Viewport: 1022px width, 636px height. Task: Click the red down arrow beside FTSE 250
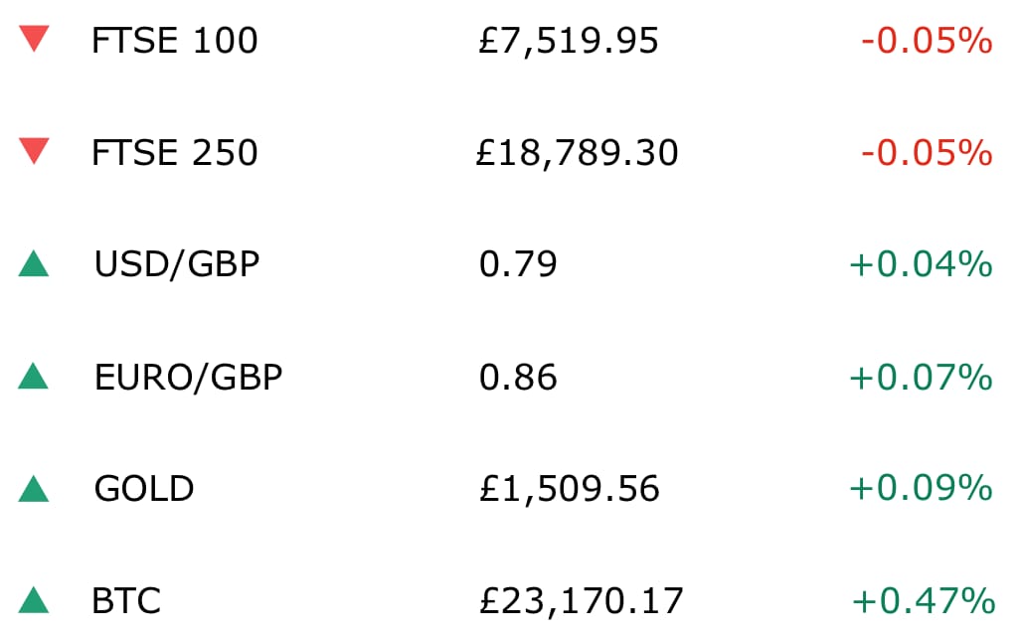point(34,151)
